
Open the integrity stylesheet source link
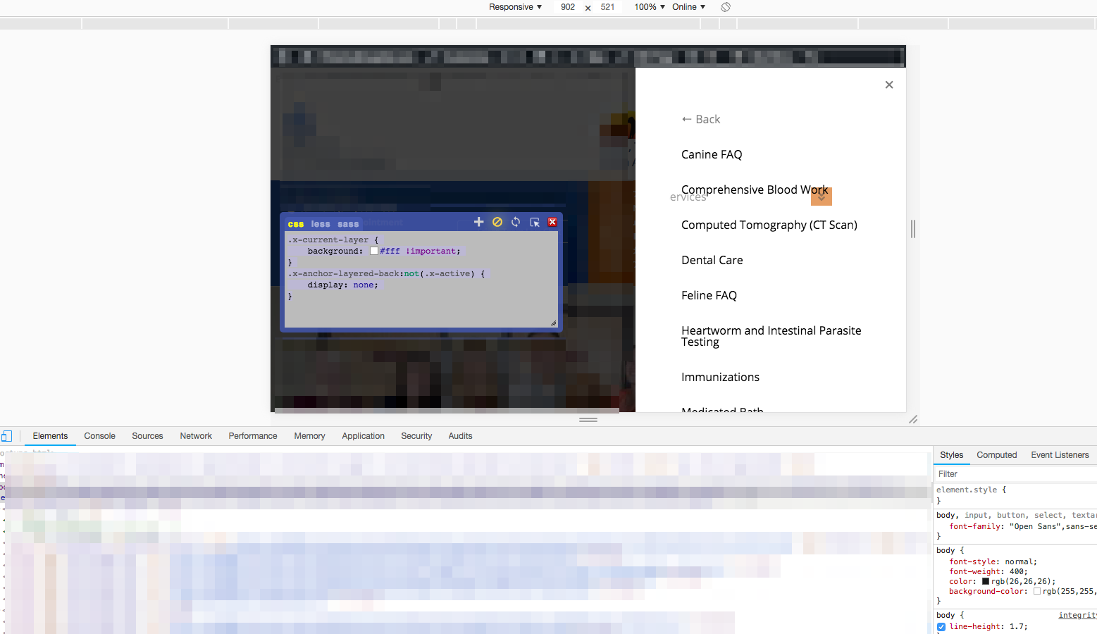[x=1077, y=615]
